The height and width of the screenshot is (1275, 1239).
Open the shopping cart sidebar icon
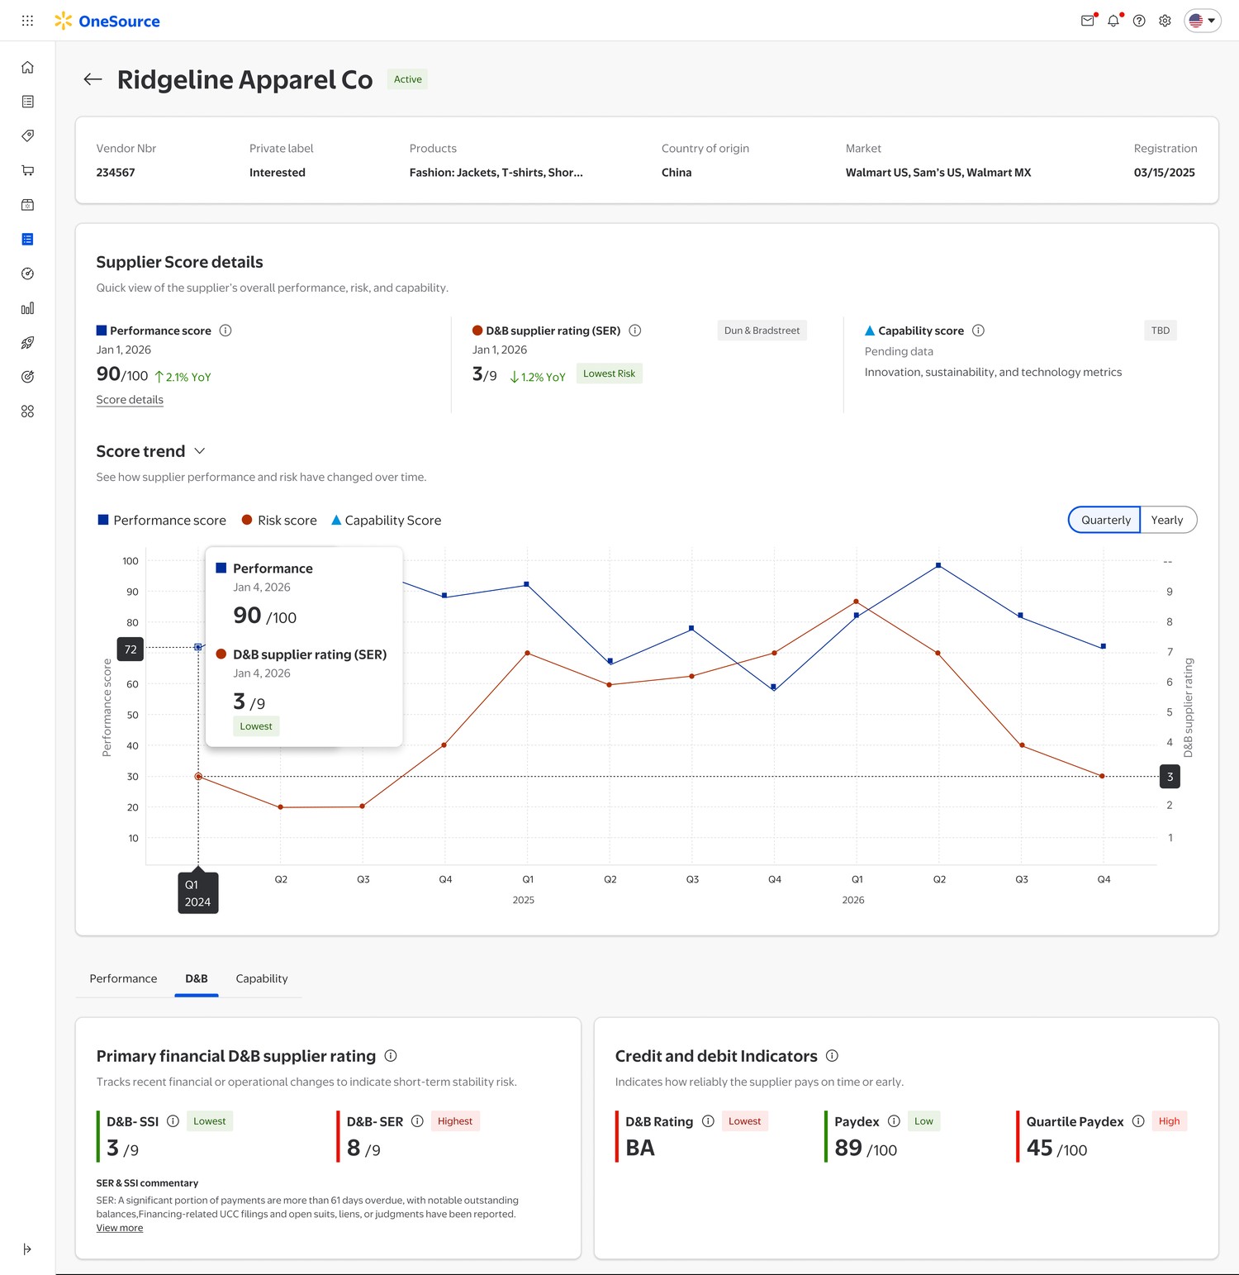pos(27,170)
